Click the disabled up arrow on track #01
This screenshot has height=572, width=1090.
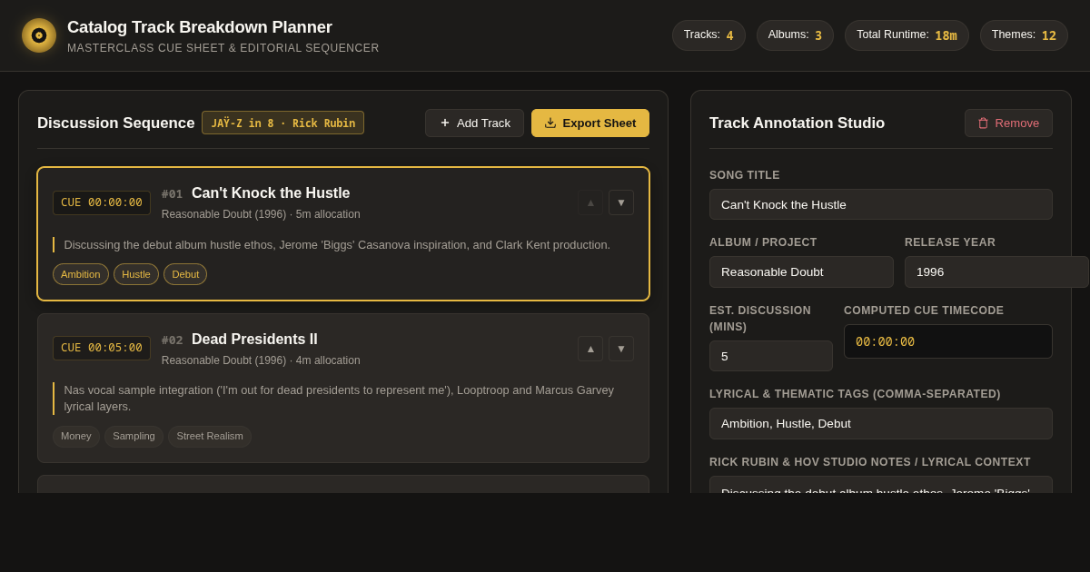(590, 202)
